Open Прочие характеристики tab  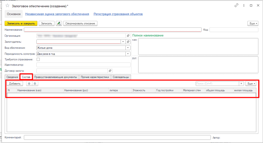pos(95,77)
